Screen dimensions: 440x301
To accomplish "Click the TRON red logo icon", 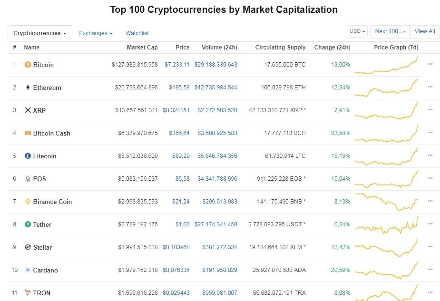I will click(29, 293).
